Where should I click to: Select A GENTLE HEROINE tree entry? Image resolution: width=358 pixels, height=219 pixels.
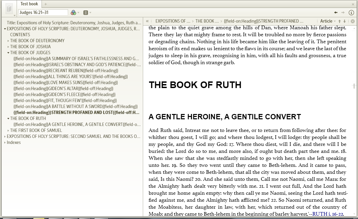click(77, 125)
